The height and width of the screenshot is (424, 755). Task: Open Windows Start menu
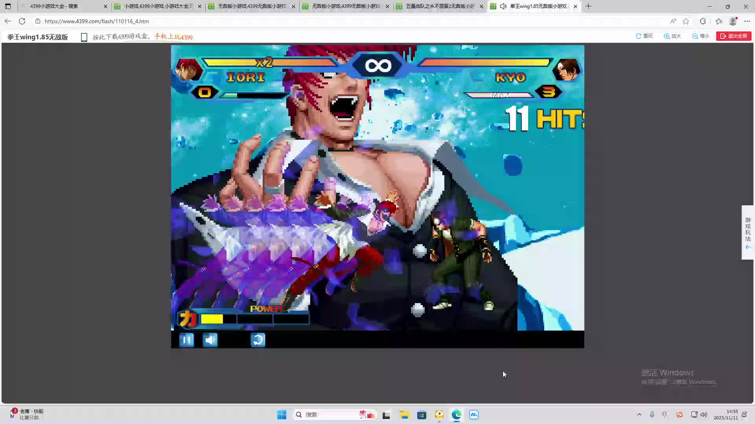point(282,415)
